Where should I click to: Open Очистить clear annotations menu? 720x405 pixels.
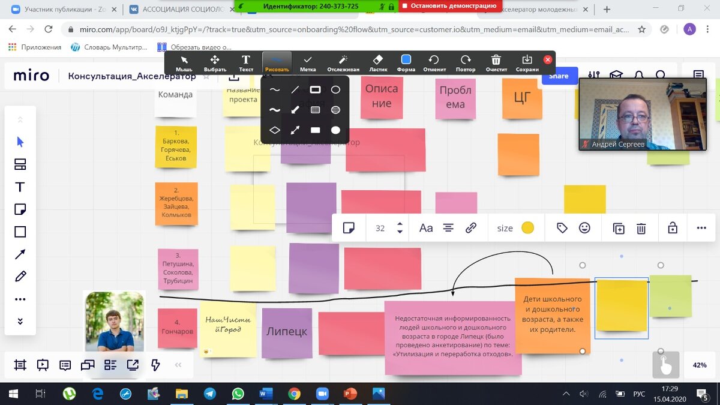(496, 63)
